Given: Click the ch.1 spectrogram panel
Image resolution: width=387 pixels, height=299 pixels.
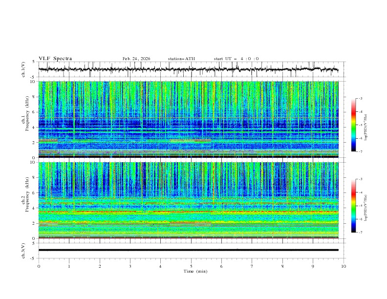Looking at the screenshot, I should [188, 119].
